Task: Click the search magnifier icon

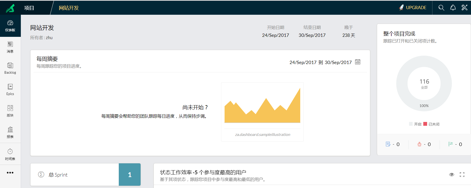Action: click(x=441, y=8)
